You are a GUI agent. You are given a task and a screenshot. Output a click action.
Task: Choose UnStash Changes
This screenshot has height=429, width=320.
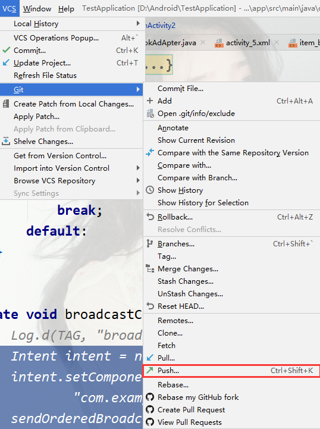[231, 293]
